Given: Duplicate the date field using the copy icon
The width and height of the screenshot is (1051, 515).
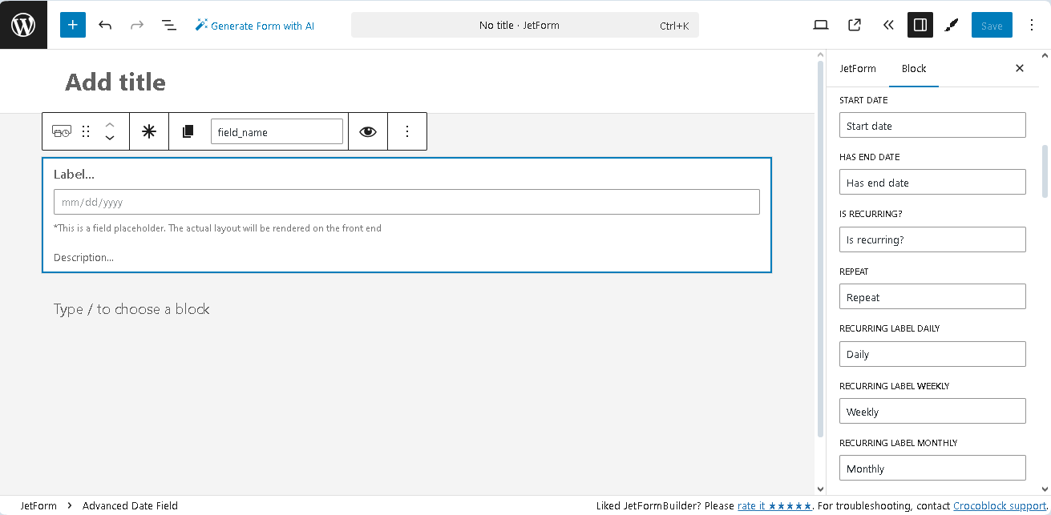Looking at the screenshot, I should [188, 131].
